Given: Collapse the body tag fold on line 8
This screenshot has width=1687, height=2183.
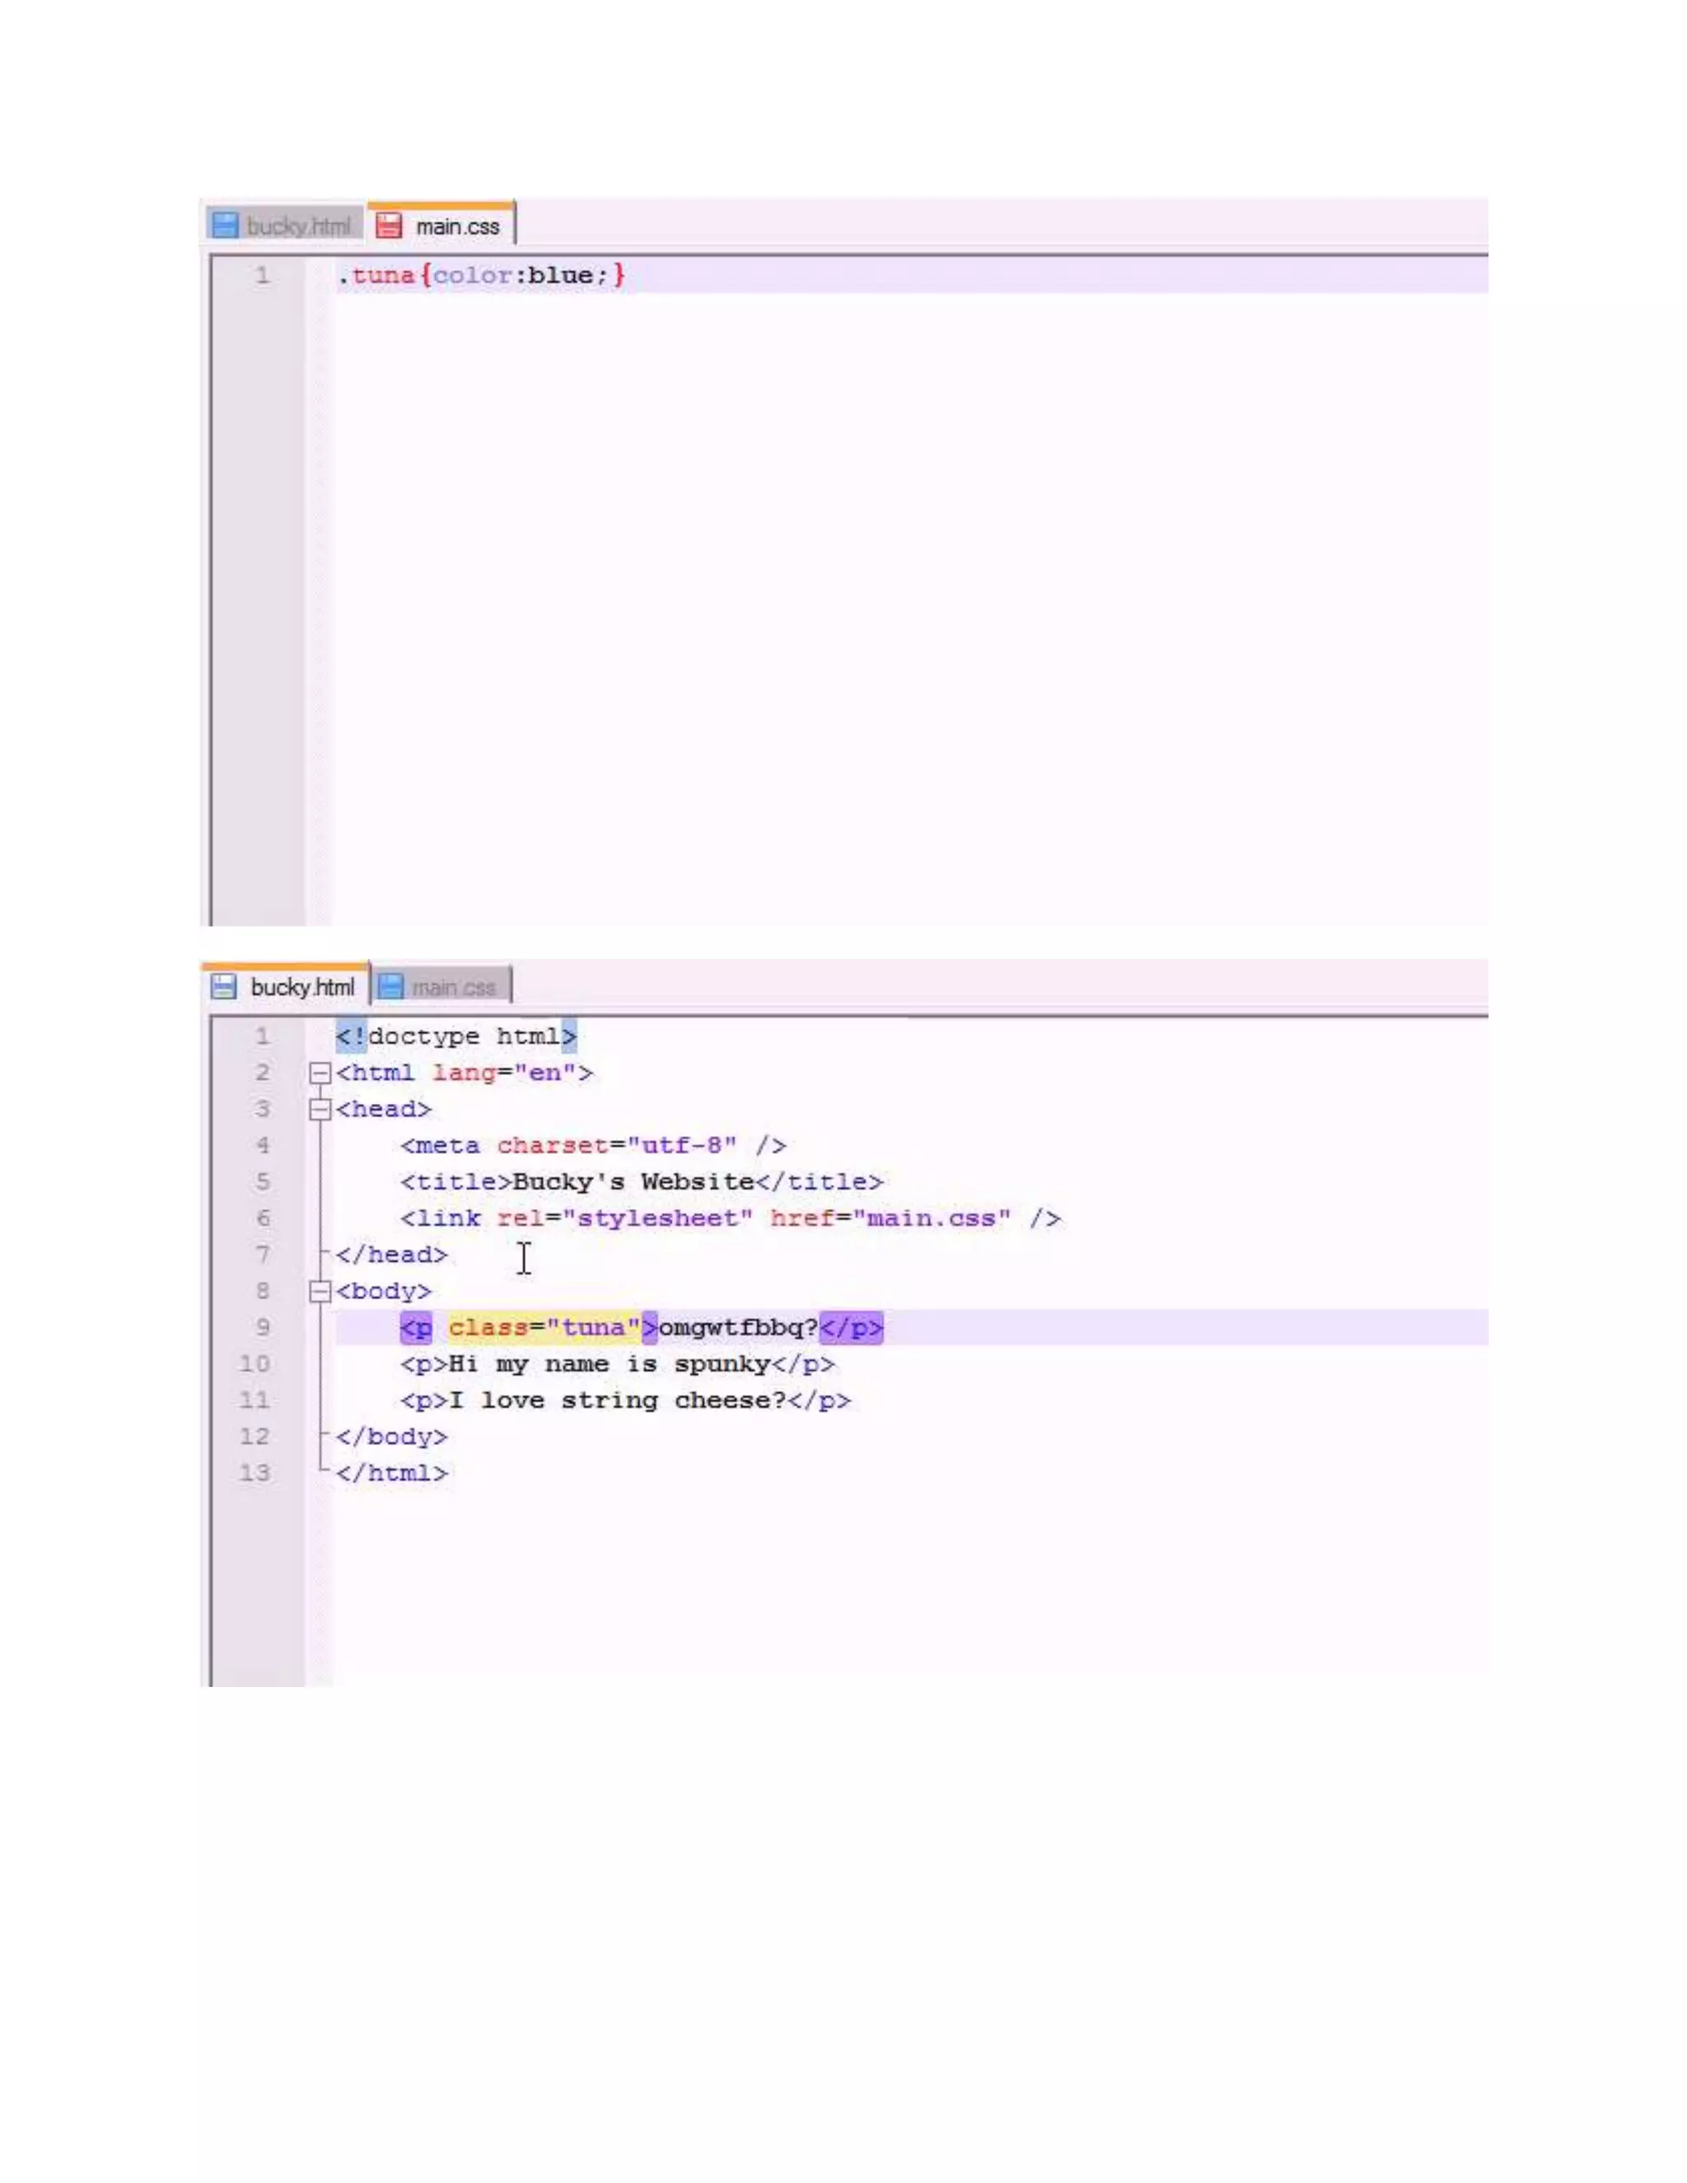Looking at the screenshot, I should (320, 1292).
